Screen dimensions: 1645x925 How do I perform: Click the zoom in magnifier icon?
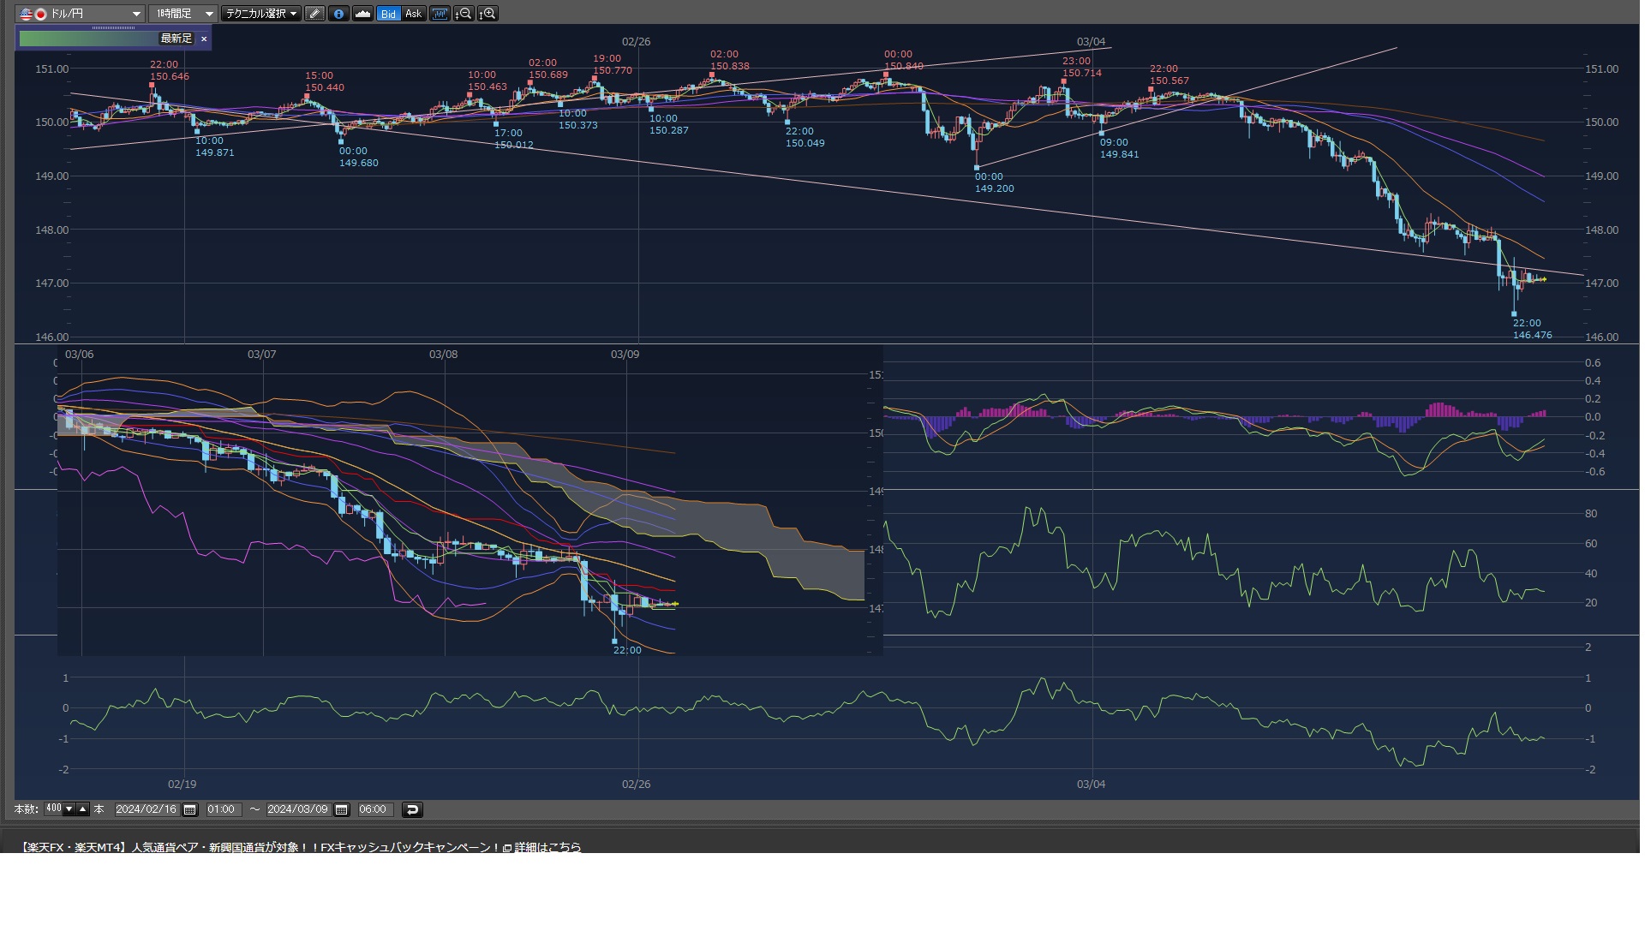click(x=488, y=14)
